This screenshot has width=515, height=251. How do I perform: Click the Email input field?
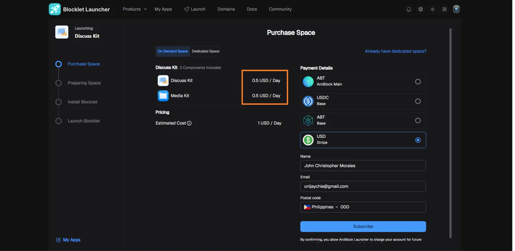pyautogui.click(x=363, y=187)
